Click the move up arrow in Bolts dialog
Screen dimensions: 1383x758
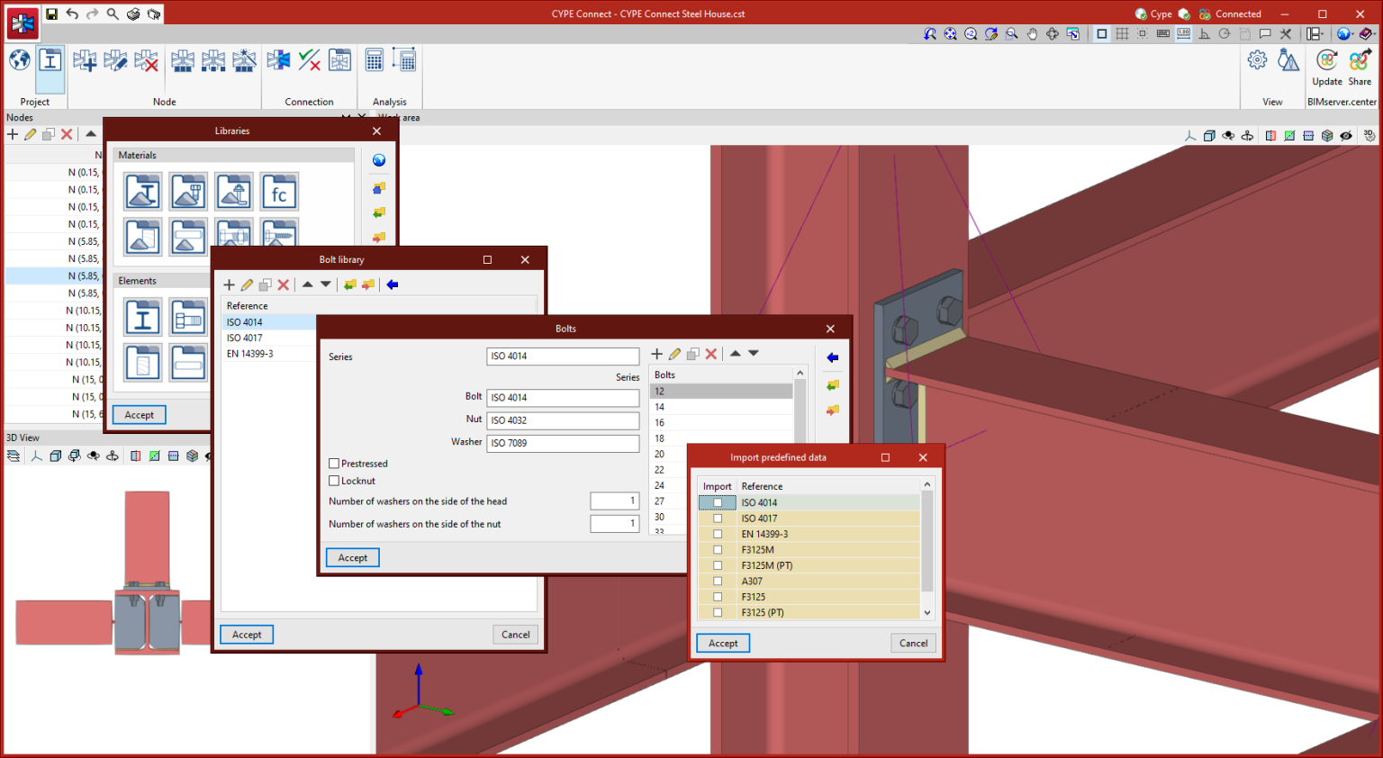pos(736,354)
